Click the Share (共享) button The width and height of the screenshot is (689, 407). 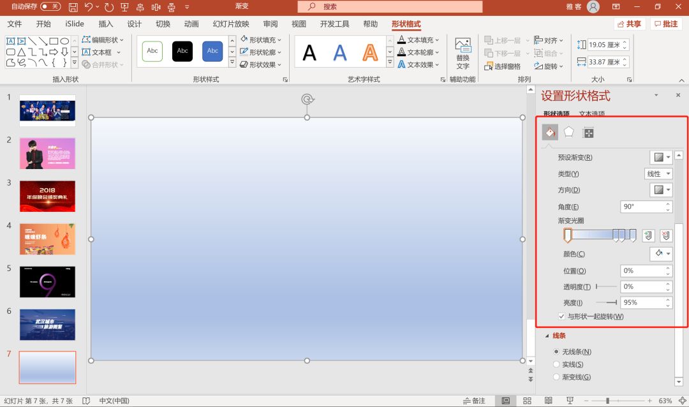[629, 24]
